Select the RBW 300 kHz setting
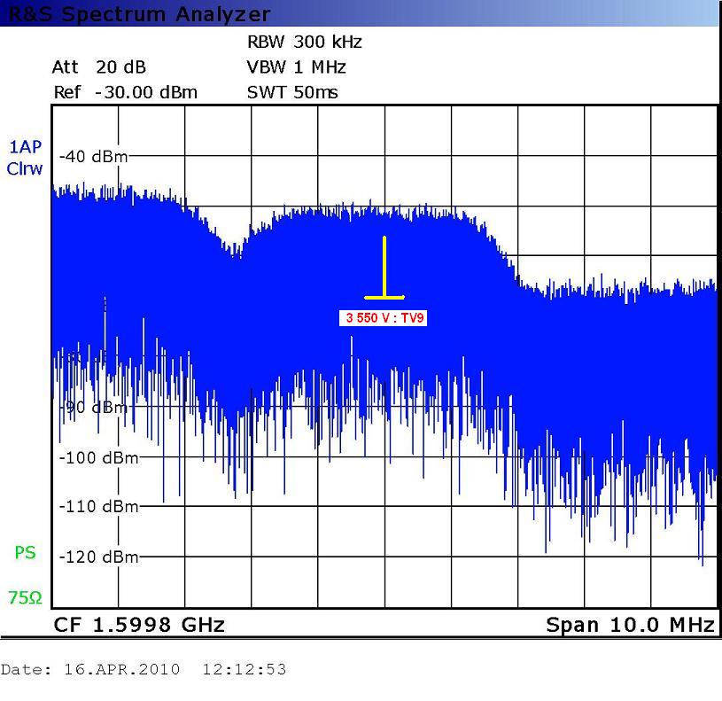Viewport: 722px width, 701px height. (304, 43)
